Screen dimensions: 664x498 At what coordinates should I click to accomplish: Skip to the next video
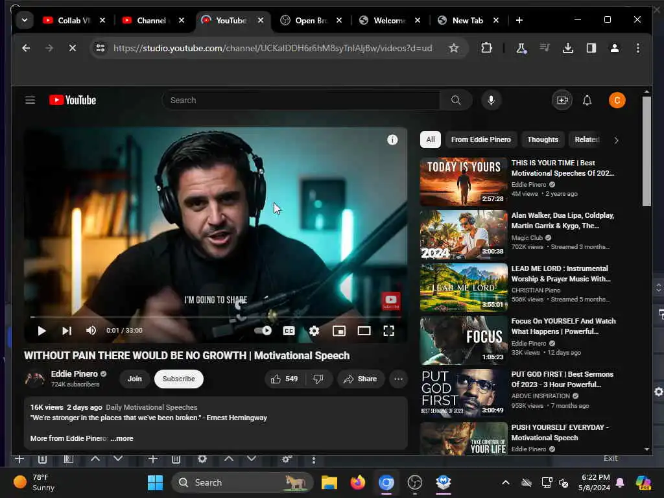(x=67, y=331)
